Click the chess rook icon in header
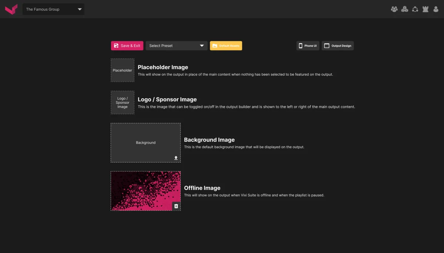This screenshot has width=444, height=253. pyautogui.click(x=425, y=9)
